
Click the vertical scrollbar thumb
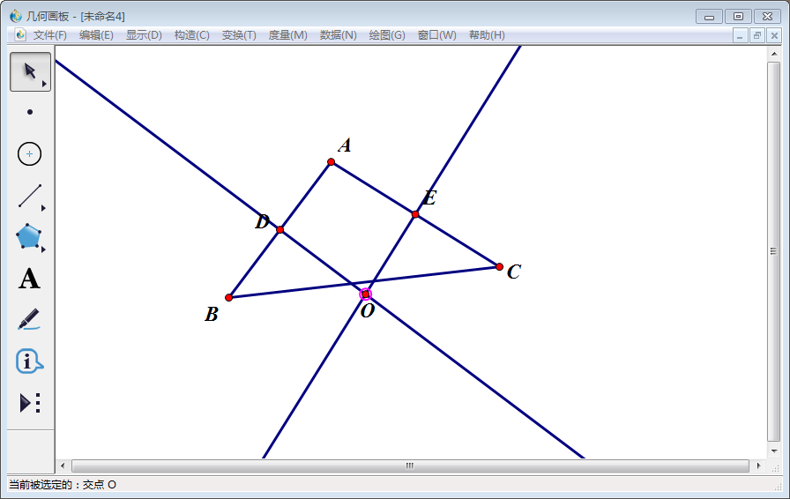coord(773,251)
